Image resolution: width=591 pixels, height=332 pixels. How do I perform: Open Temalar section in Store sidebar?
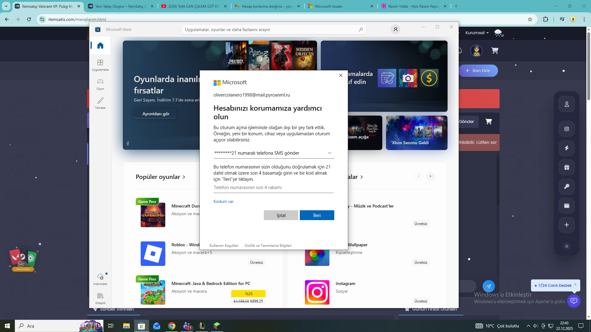[x=100, y=103]
